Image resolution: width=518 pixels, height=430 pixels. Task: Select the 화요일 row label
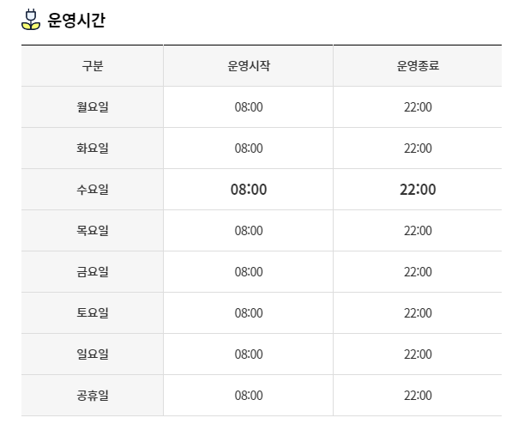[x=93, y=148]
